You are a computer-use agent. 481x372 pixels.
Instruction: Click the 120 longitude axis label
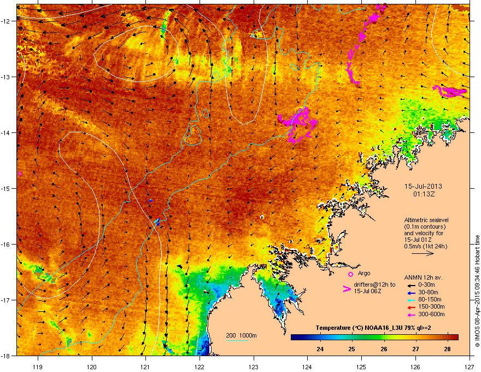[x=92, y=367]
